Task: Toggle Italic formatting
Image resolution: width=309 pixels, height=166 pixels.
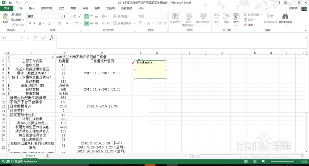Action: click(x=35, y=23)
